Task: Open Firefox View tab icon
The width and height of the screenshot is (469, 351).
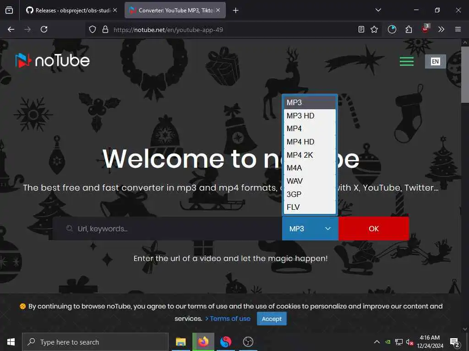Action: (x=9, y=11)
